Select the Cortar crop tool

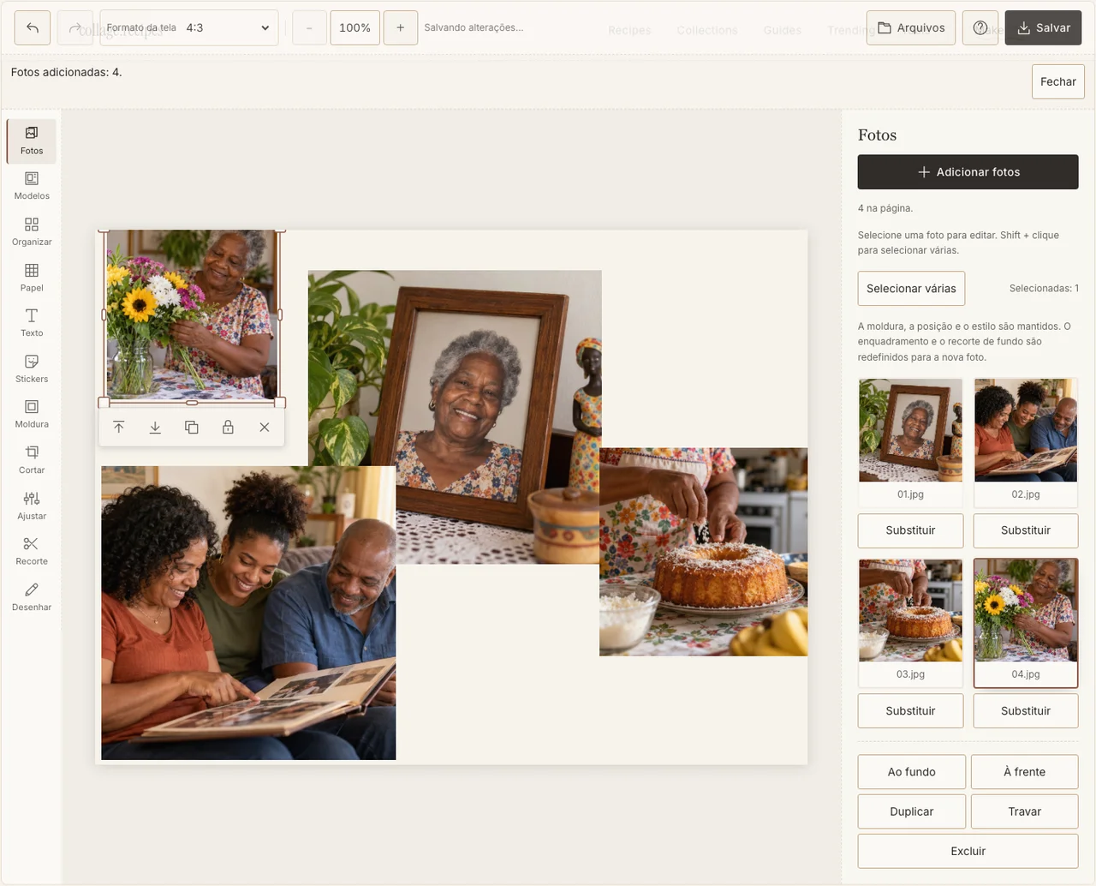tap(32, 460)
